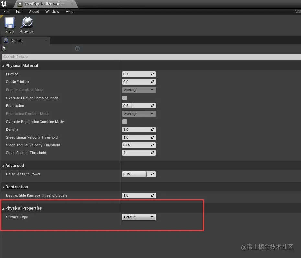Image resolution: width=301 pixels, height=258 pixels.
Task: Open the Window menu
Action: (52, 12)
